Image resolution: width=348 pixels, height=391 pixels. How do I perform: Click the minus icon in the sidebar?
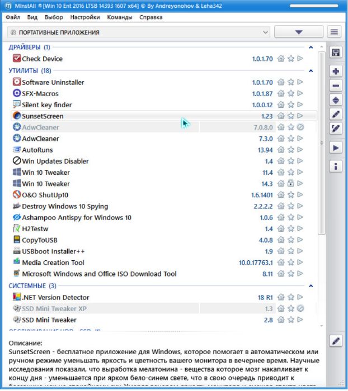click(336, 86)
